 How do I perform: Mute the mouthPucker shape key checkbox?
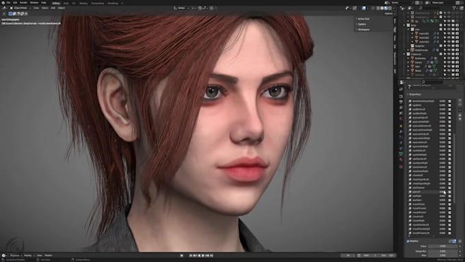coord(450,213)
